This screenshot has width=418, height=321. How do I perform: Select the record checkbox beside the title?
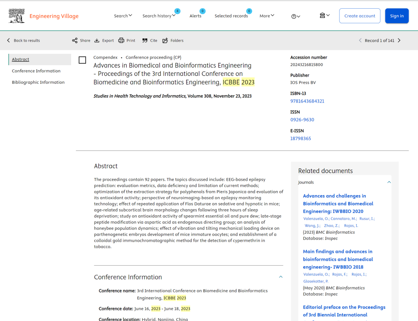point(82,60)
